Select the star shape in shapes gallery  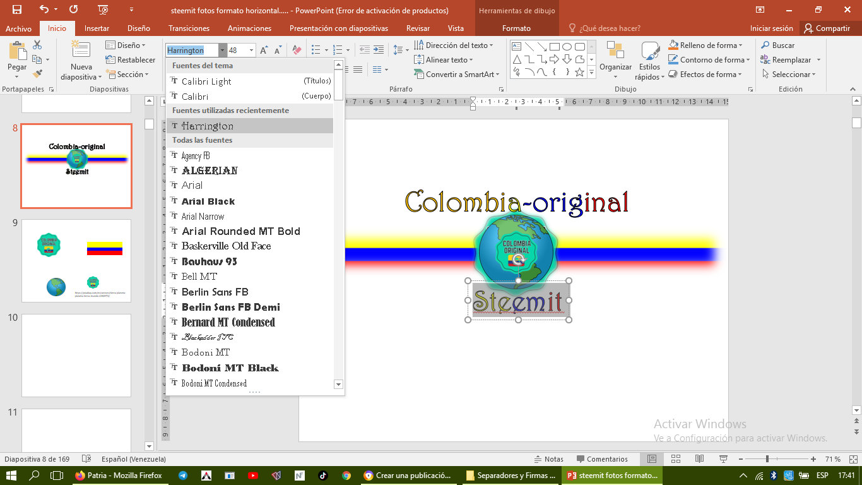pyautogui.click(x=579, y=72)
